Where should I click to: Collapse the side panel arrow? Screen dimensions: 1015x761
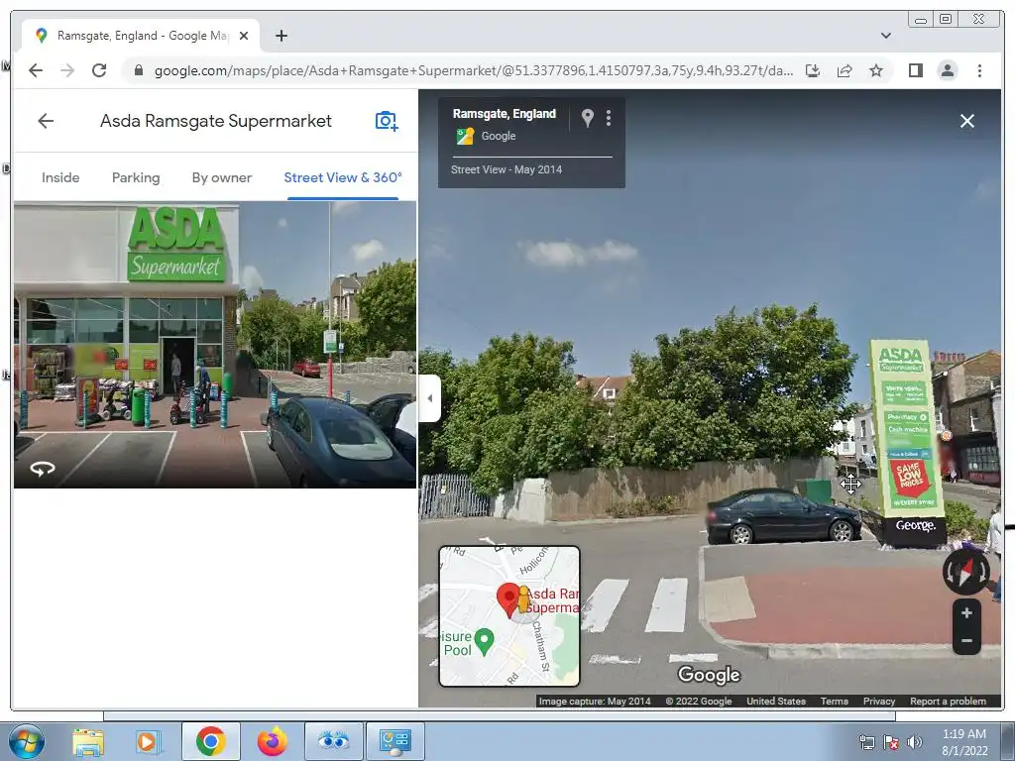pos(430,398)
